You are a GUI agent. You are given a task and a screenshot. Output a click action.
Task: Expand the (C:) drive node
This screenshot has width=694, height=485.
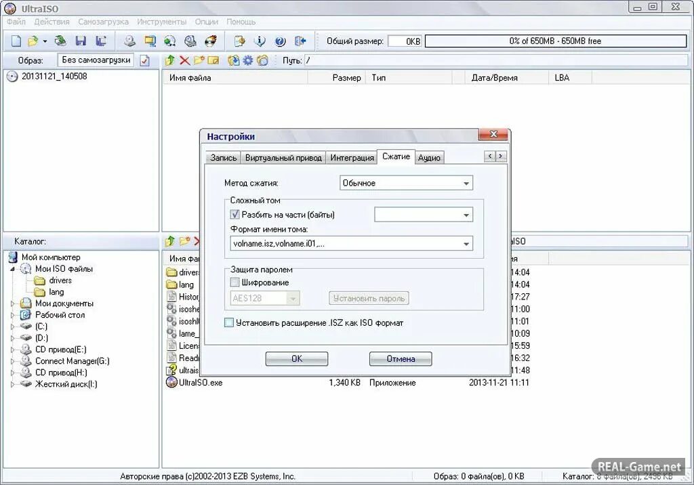tap(12, 326)
